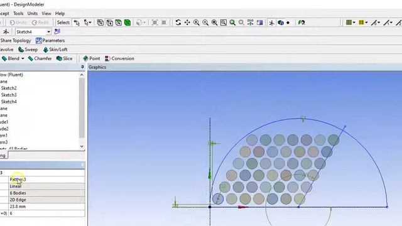Image resolution: width=402 pixels, height=226 pixels.
Task: Open the Conversion tool
Action: [x=119, y=58]
